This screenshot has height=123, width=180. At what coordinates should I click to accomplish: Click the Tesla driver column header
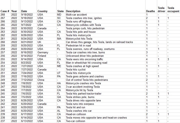click(161, 9)
